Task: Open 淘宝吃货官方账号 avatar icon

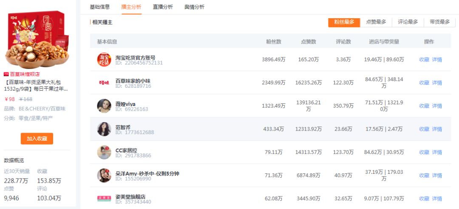Action: click(x=104, y=59)
